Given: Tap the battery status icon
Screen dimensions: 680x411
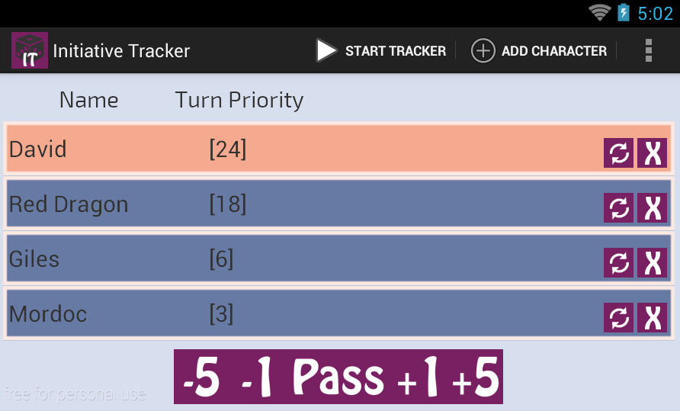Looking at the screenshot, I should 624,12.
